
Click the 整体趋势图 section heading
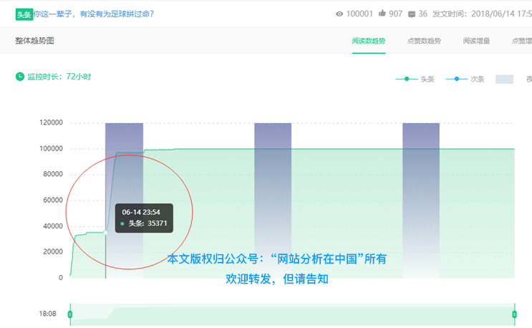[34, 41]
